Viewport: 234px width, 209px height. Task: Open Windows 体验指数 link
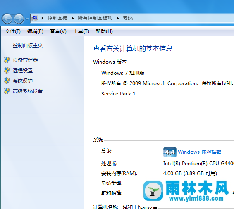click(200, 152)
